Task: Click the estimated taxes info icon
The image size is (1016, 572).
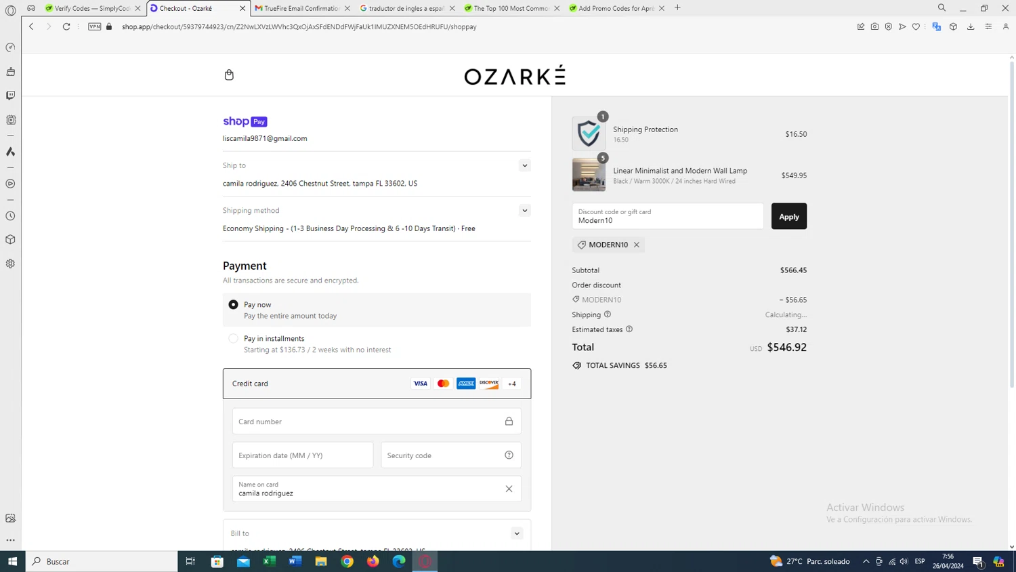Action: [629, 329]
